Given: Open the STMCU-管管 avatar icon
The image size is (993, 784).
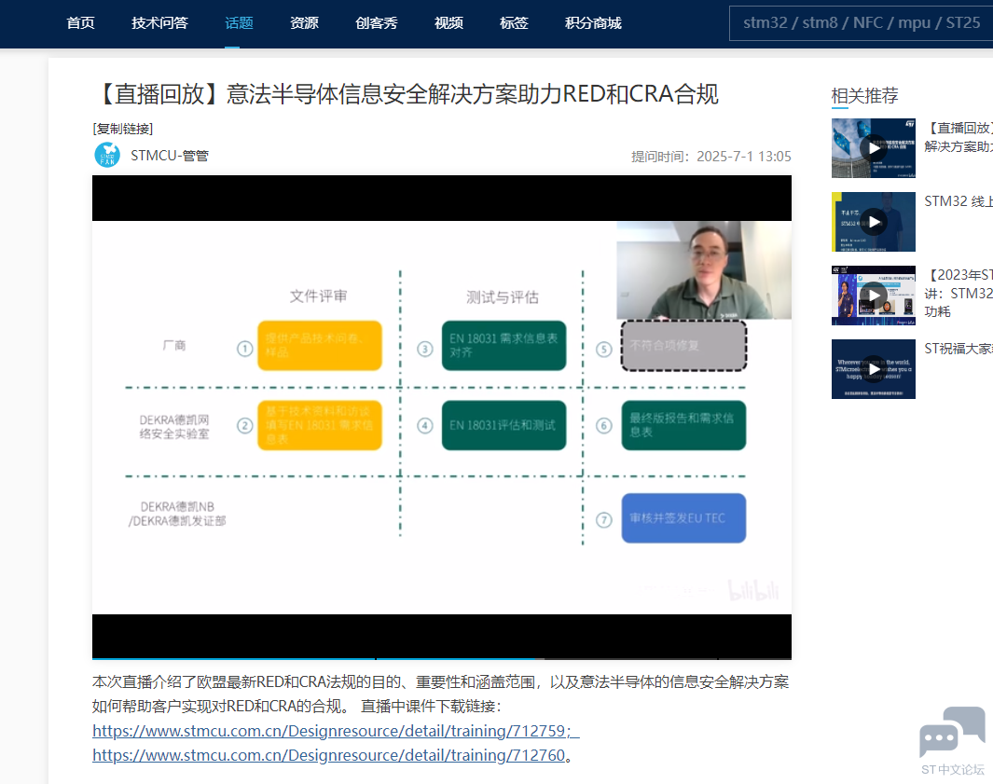Looking at the screenshot, I should [x=107, y=155].
